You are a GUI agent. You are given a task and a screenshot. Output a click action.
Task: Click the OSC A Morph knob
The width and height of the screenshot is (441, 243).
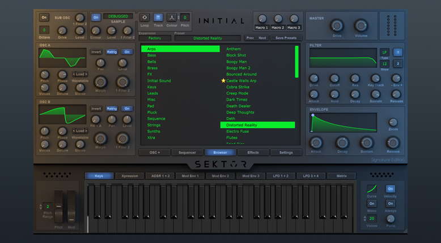coord(100,82)
